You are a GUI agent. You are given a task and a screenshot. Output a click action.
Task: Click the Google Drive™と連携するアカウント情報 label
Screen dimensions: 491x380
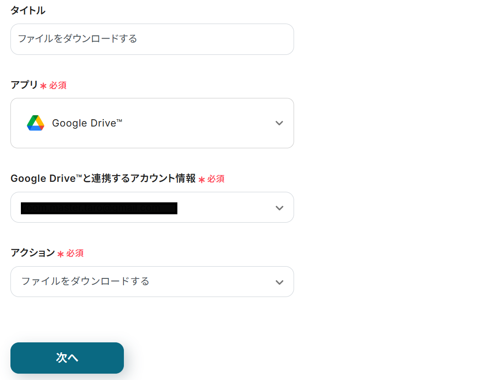tap(103, 179)
